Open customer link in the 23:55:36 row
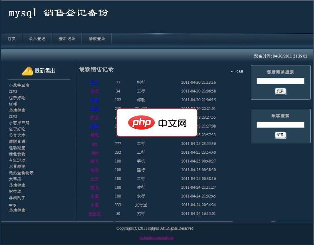 pyautogui.click(x=95, y=144)
